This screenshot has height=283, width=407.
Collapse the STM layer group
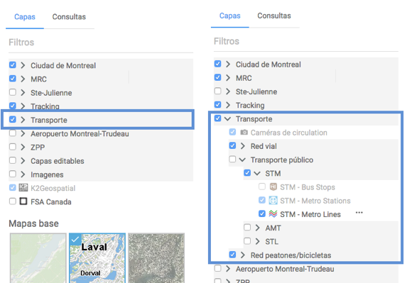pos(257,173)
